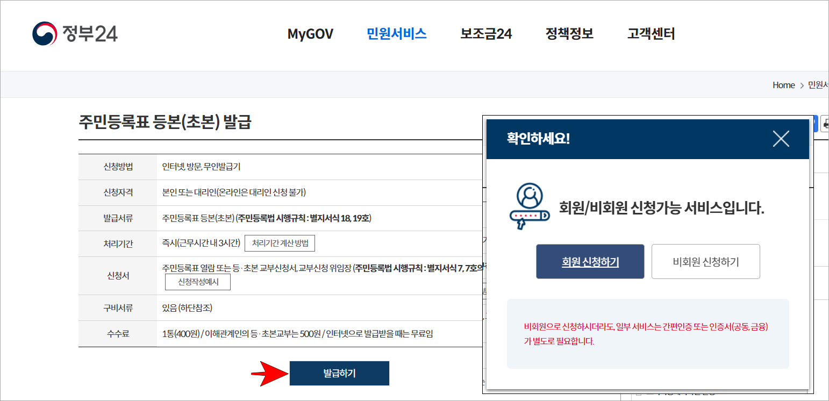This screenshot has height=401, width=829.
Task: Choose 비회원 신청하기 in the popup
Action: tap(706, 262)
